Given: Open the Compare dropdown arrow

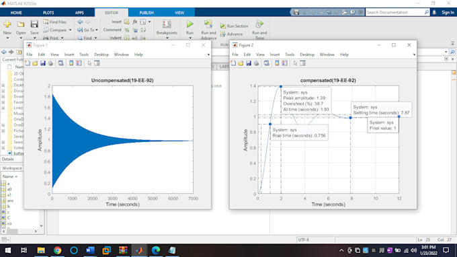Looking at the screenshot, I should (71, 30).
